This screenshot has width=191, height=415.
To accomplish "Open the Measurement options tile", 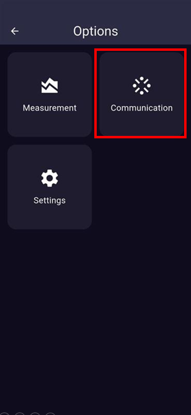I will click(x=50, y=94).
